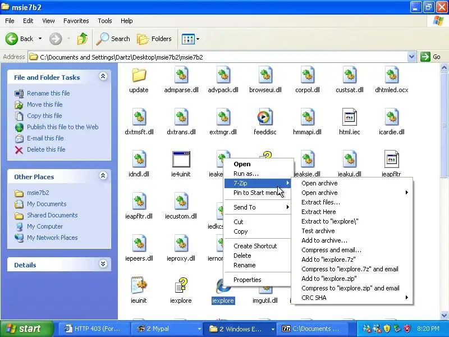449x337 pixels.
Task: Open the Views dropdown button
Action: tap(190, 39)
